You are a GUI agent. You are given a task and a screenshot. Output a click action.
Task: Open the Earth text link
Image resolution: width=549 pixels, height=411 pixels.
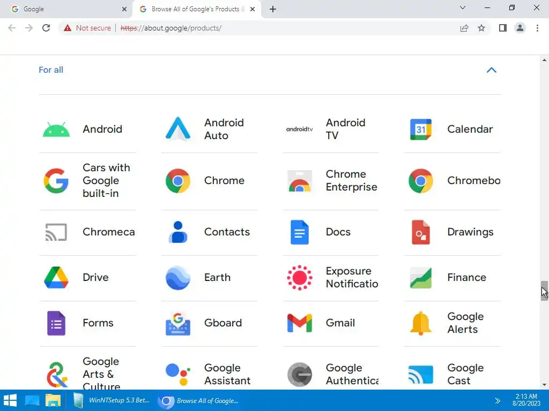218,278
